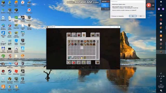Pick the empty Minecart item

coord(82,41)
